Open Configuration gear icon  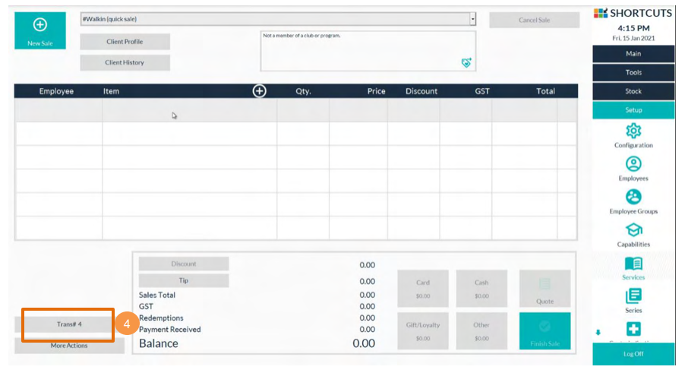[x=633, y=131]
